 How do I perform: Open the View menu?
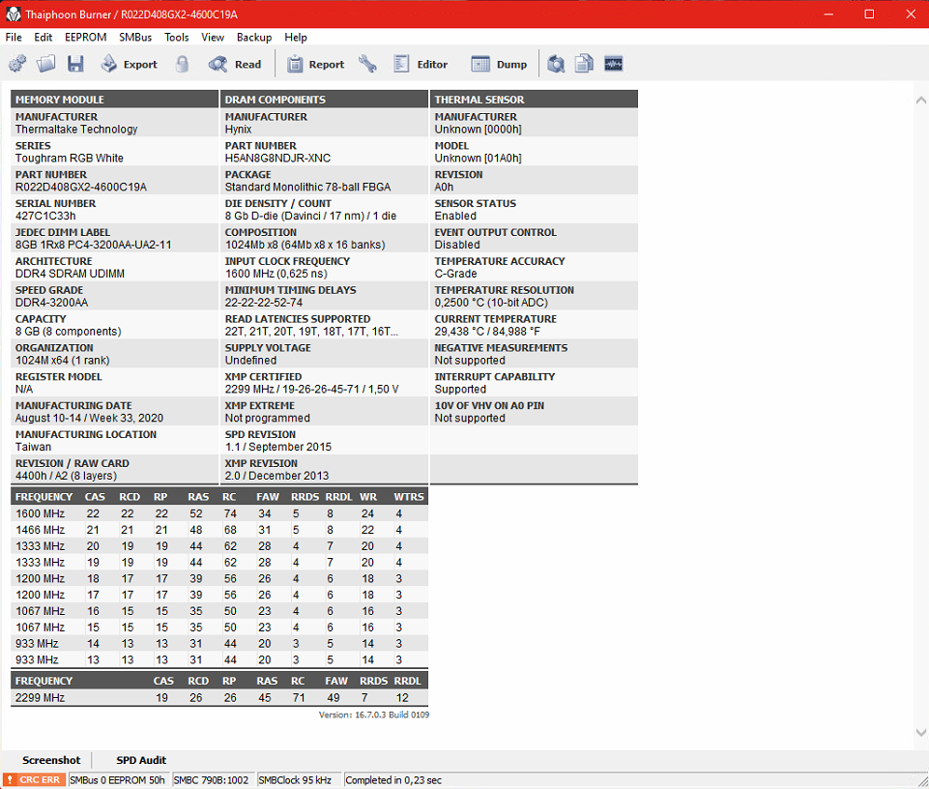coord(213,38)
